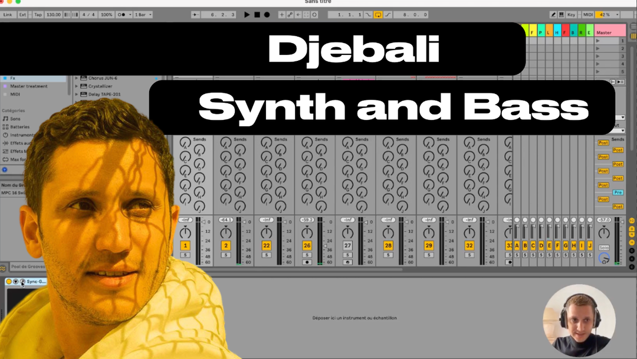Toggle track 26 activator button
The image size is (637, 359).
pos(307,246)
